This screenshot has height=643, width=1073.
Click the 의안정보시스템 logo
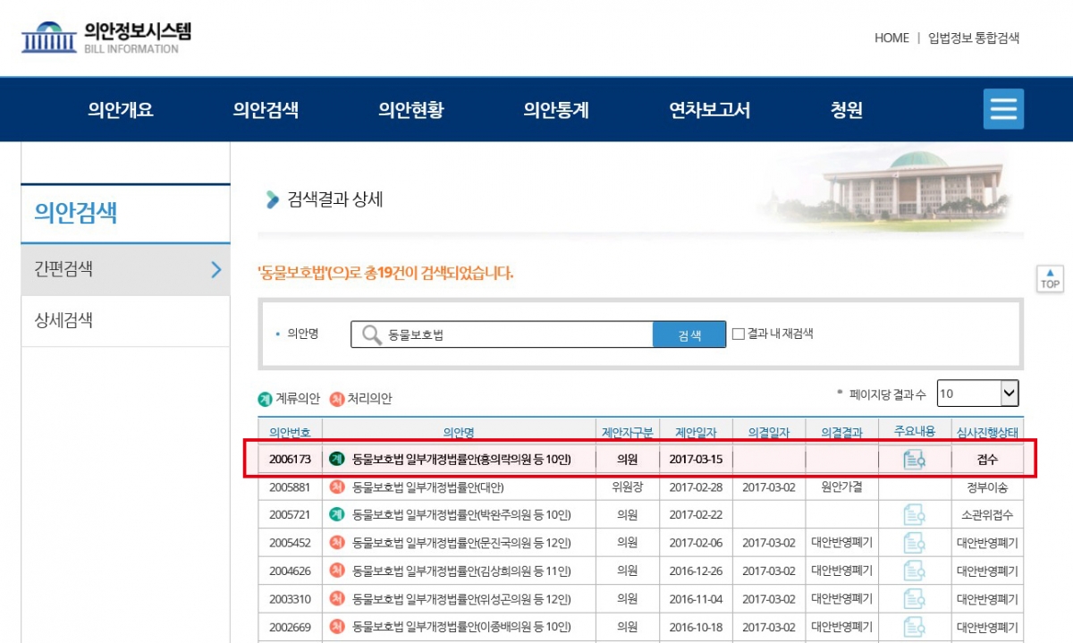coord(106,36)
